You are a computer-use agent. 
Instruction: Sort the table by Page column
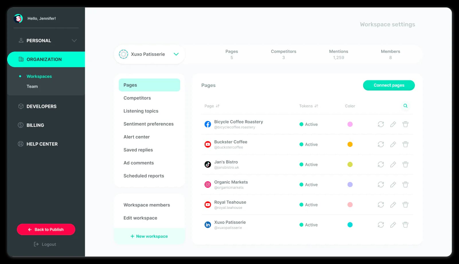tap(212, 106)
